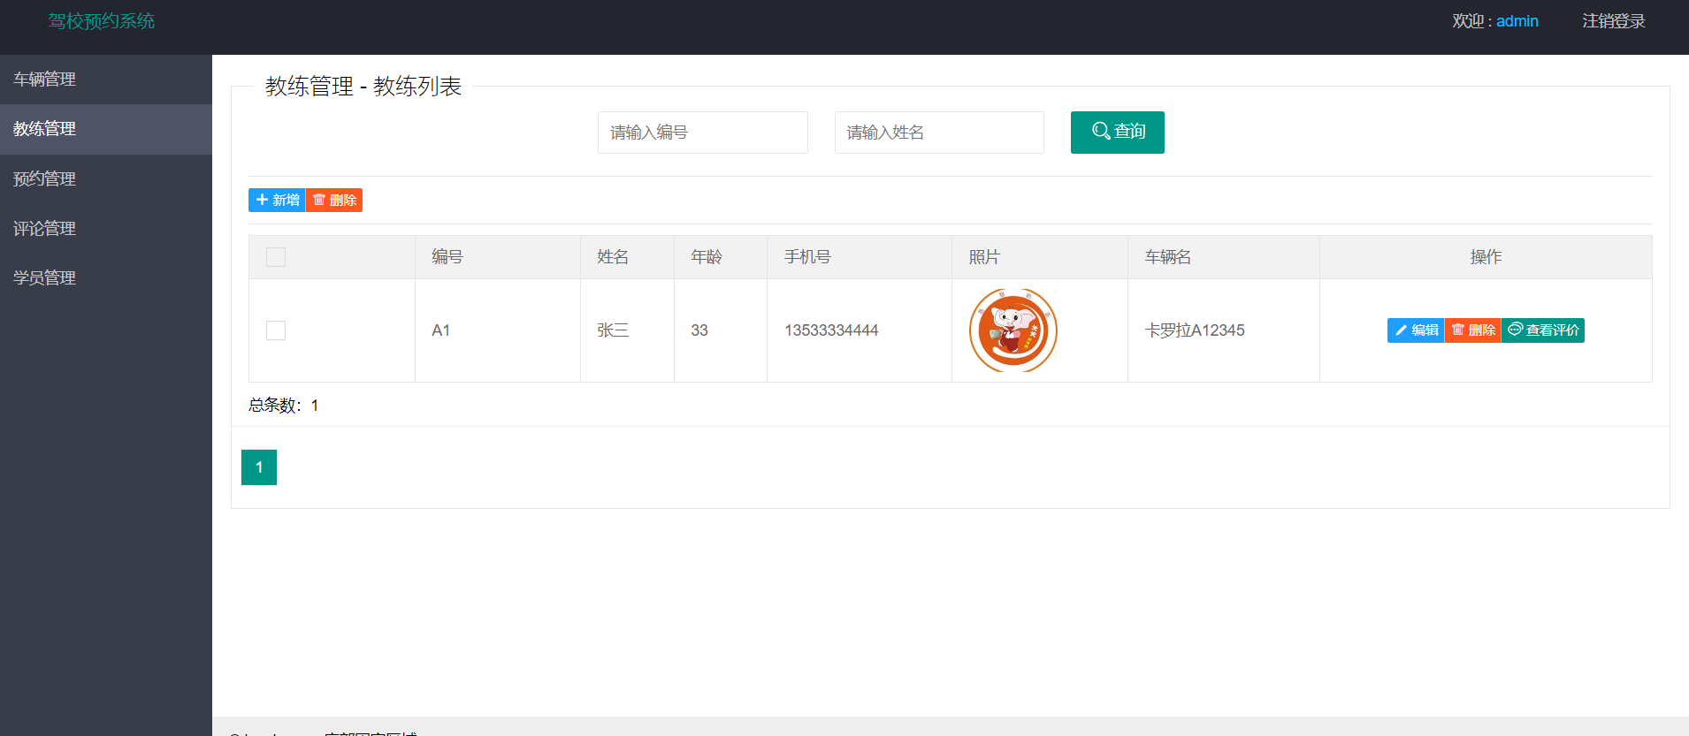1689x736 pixels.
Task: Click phone number 13533334444
Action: (831, 330)
